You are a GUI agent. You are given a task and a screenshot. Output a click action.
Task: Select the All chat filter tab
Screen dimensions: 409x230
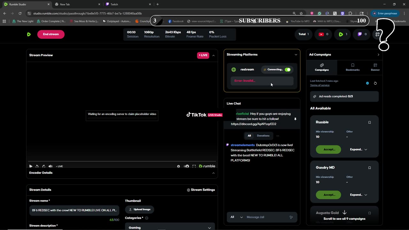click(249, 136)
